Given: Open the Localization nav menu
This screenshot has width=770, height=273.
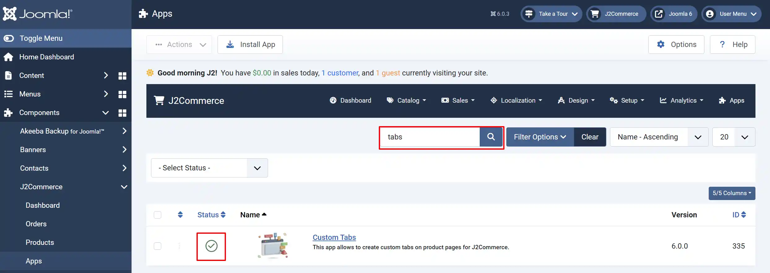Looking at the screenshot, I should (x=516, y=100).
